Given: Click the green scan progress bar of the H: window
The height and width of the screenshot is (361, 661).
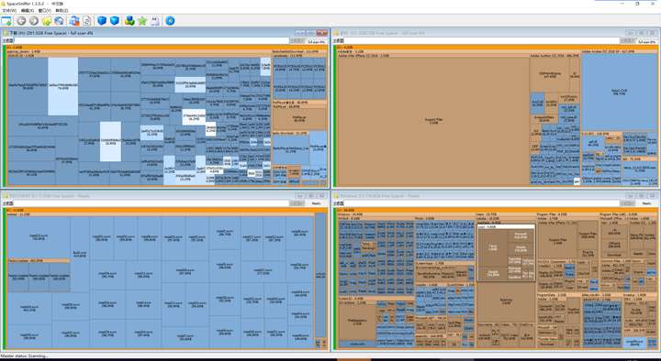Looking at the screenshot, I should (5, 115).
